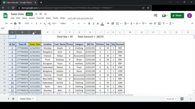
Task: Toggle Bold formatting
Action: pyautogui.click(x=89, y=24)
